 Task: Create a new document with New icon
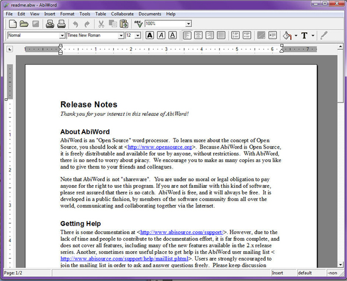pos(13,24)
